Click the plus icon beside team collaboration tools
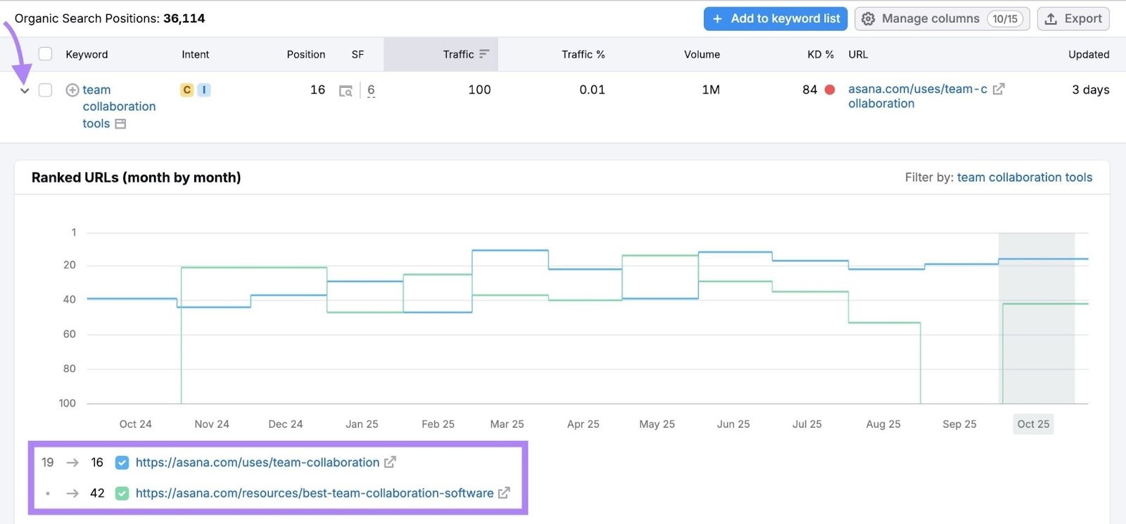 point(72,90)
